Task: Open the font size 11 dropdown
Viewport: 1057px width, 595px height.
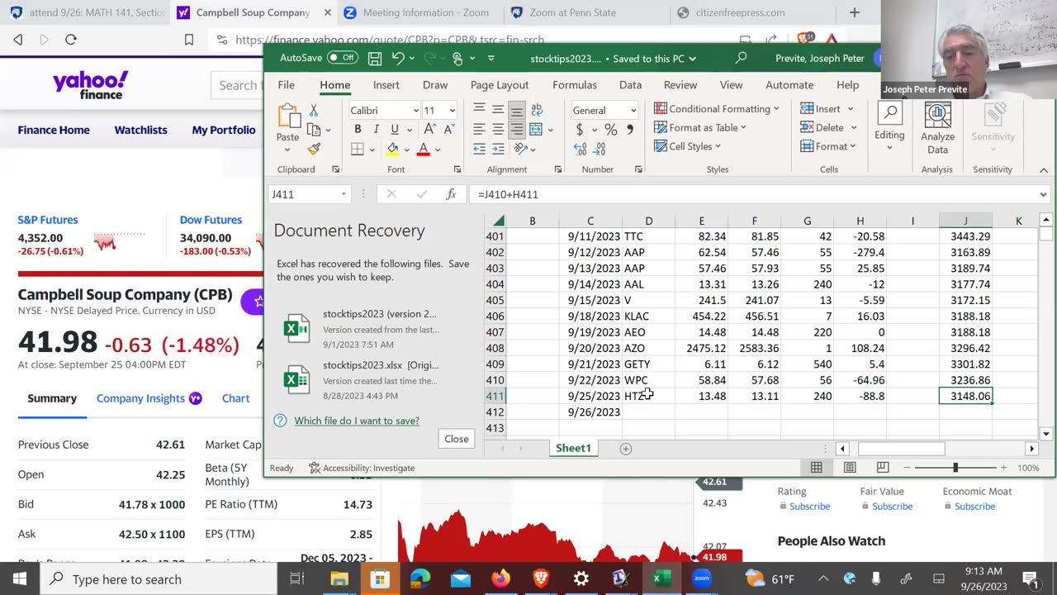Action: click(452, 111)
